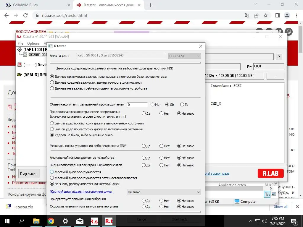Choose Нет for electrical damage question
This screenshot has width=303, height=227.
click(x=161, y=113)
